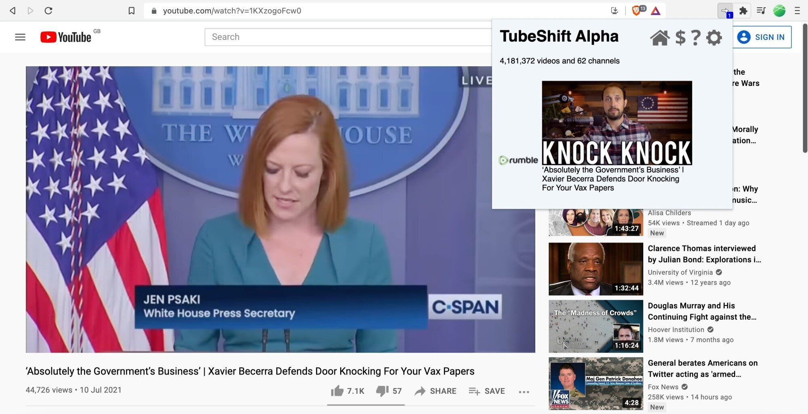This screenshot has height=414, width=808.
Task: Open the browser main hamburger menu
Action: point(797,11)
